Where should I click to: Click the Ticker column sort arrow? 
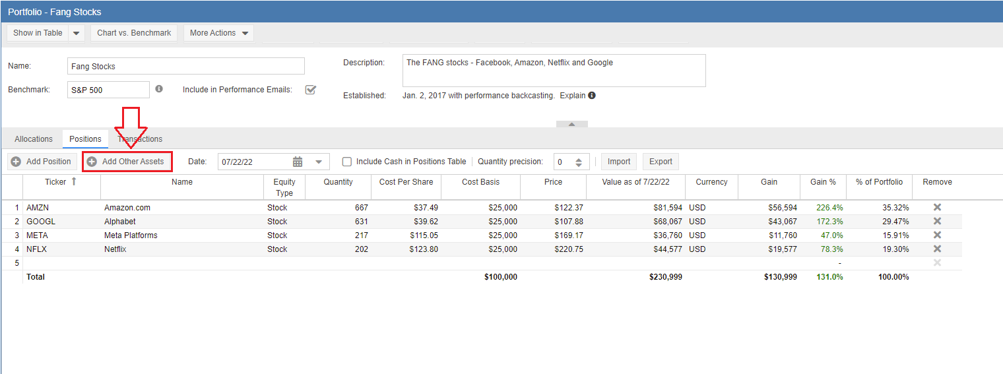74,181
